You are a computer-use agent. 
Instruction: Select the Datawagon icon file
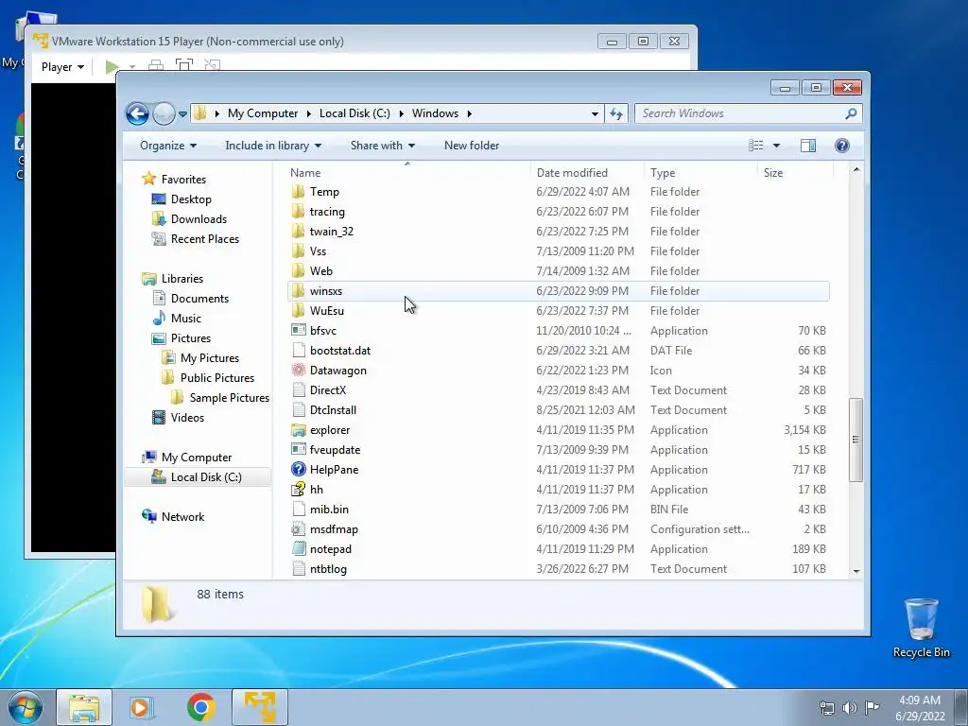click(298, 371)
